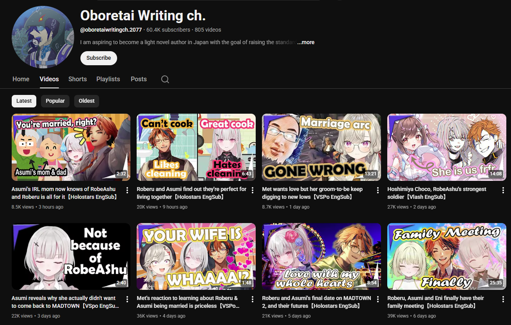Open more options for perfect for living together video
The height and width of the screenshot is (325, 511).
[253, 190]
